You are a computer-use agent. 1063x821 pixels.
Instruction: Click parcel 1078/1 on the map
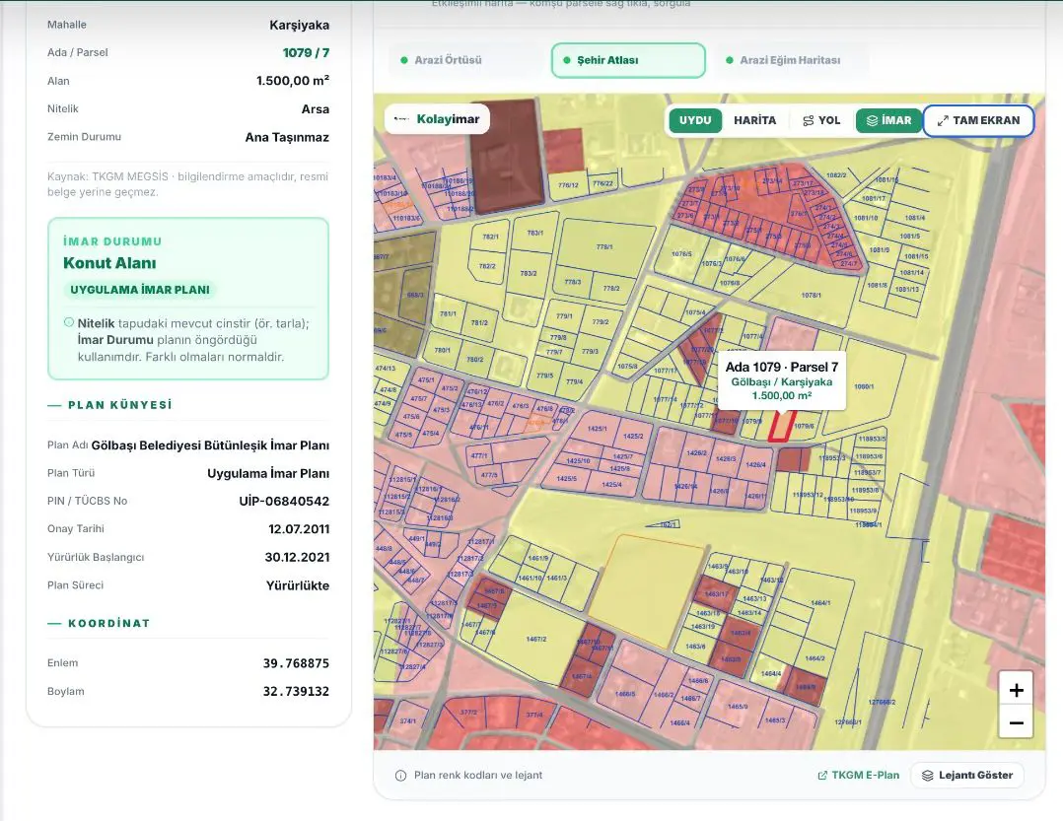(811, 296)
